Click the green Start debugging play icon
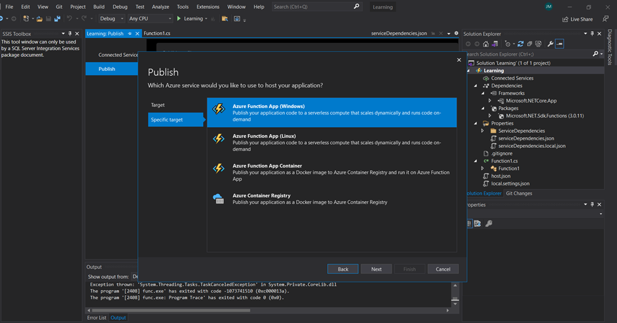This screenshot has height=323, width=617. pos(179,18)
